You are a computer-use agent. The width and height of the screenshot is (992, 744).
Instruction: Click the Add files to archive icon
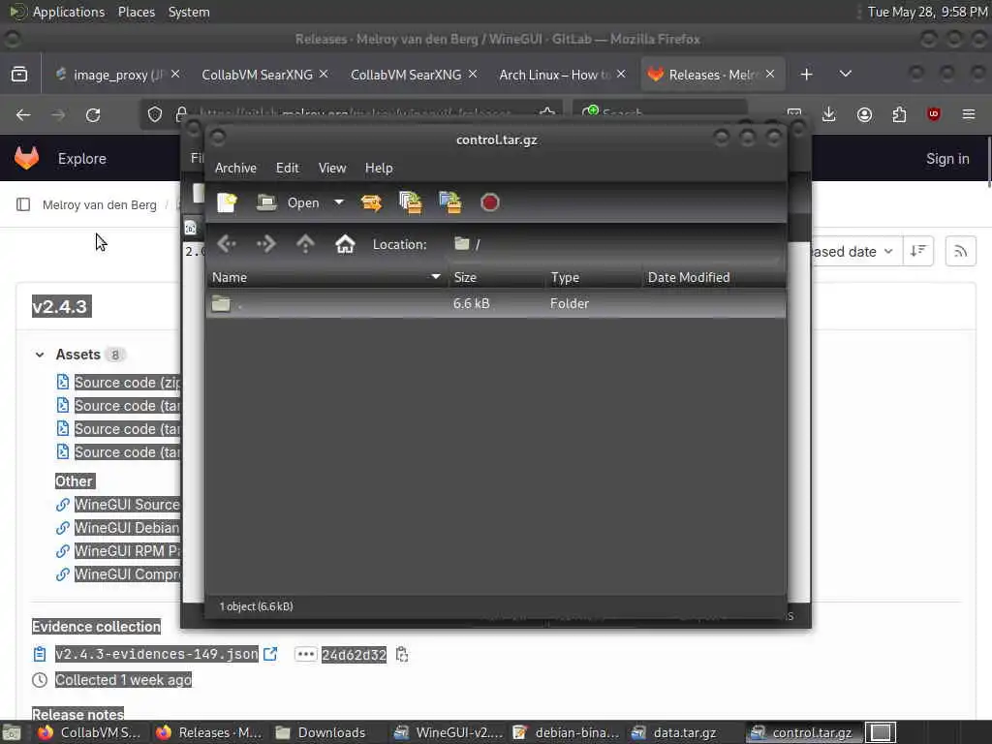pyautogui.click(x=411, y=202)
